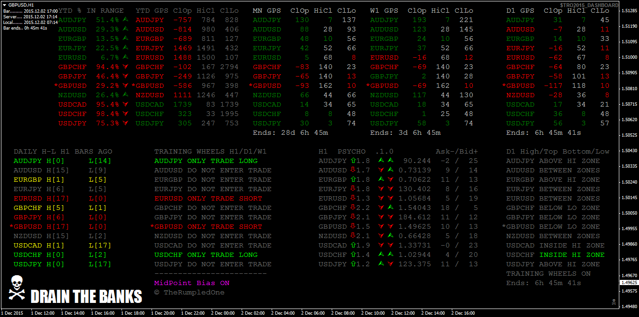
Task: Click the highlighted USDCHF INSIDE HI ZONE text
Action: (571, 255)
